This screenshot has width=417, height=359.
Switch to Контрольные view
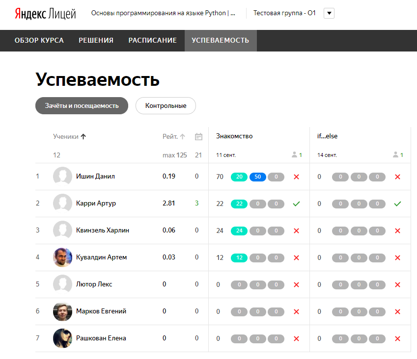tap(166, 105)
